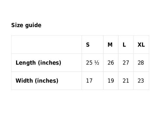Click the XL size column header
162x122 pixels.
[x=141, y=45]
